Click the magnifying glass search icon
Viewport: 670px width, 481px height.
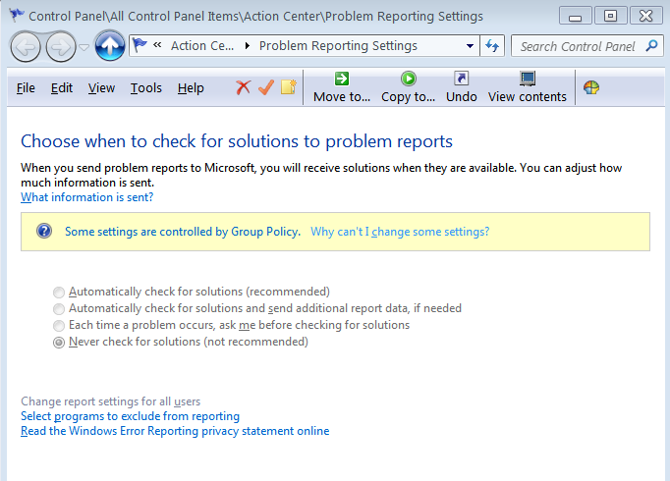(651, 45)
